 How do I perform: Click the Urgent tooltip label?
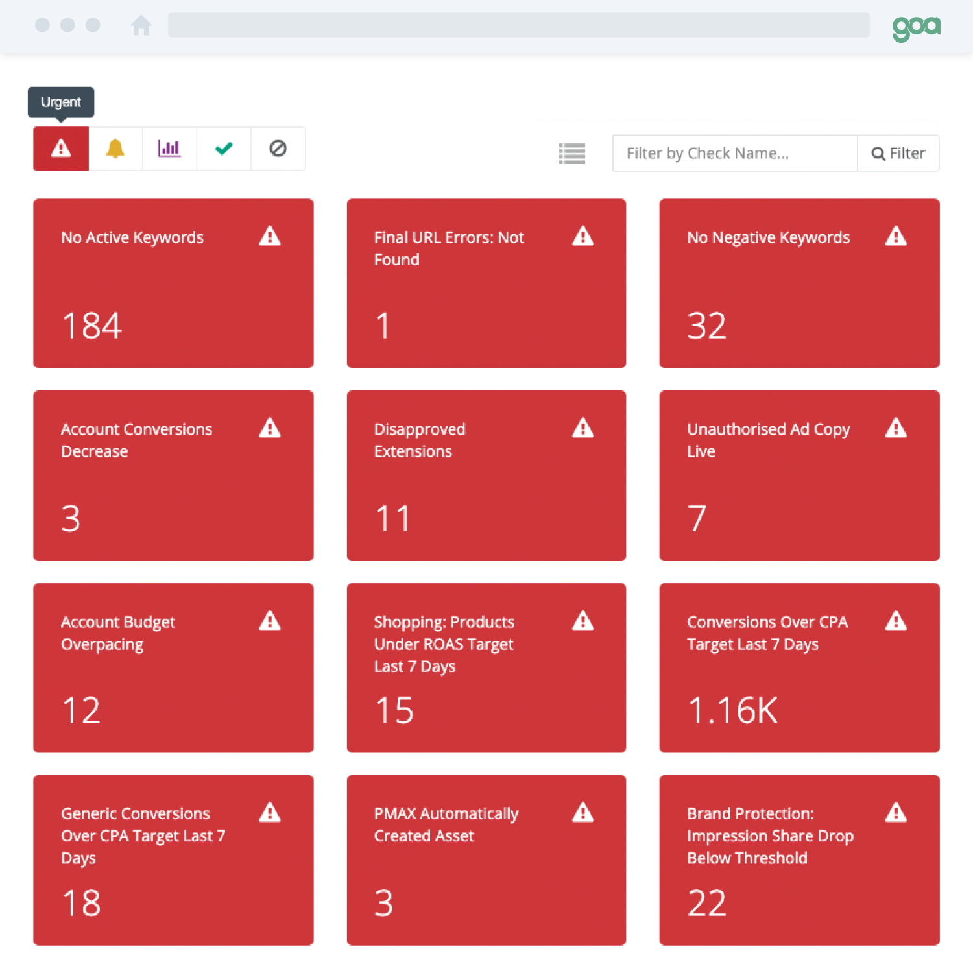[x=61, y=102]
